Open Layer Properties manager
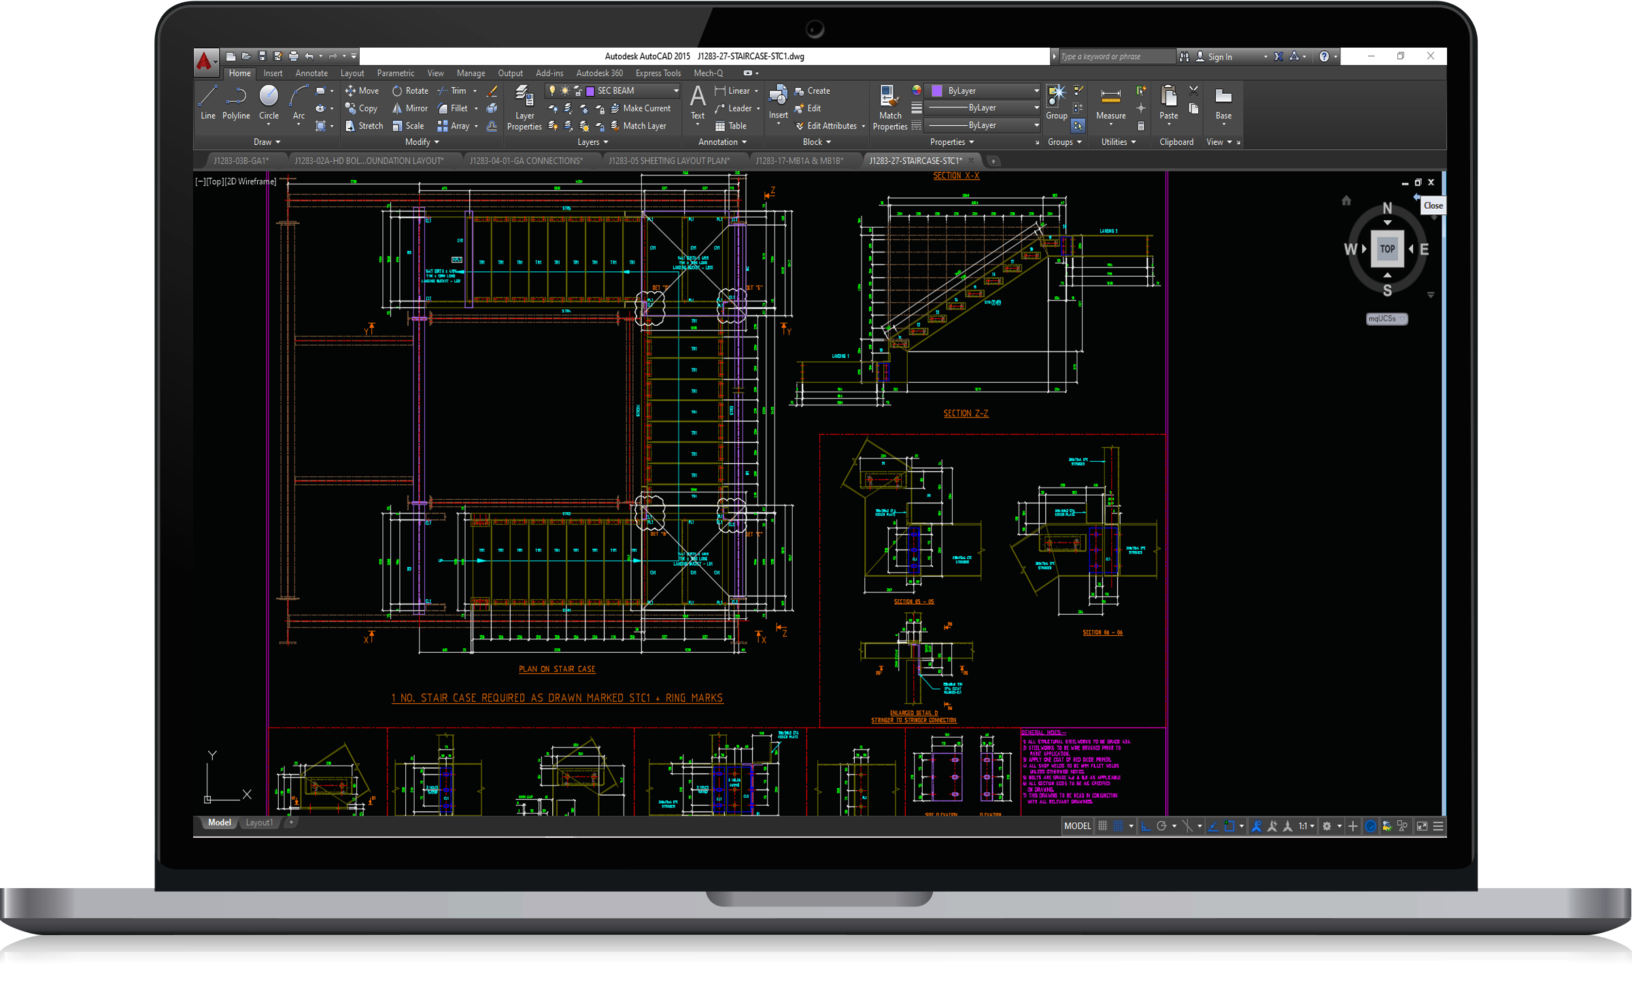Image resolution: width=1632 pixels, height=982 pixels. coord(524,107)
